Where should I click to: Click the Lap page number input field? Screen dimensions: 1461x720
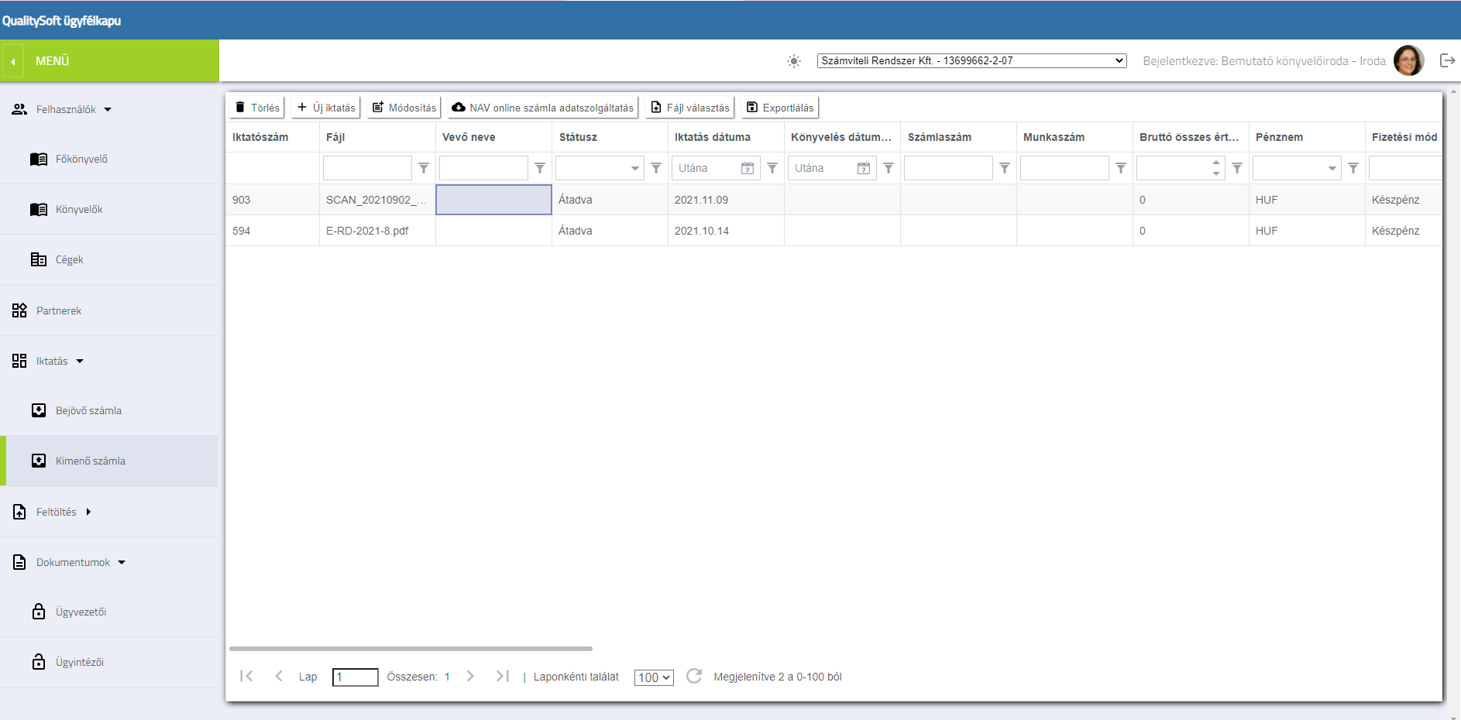pos(355,677)
